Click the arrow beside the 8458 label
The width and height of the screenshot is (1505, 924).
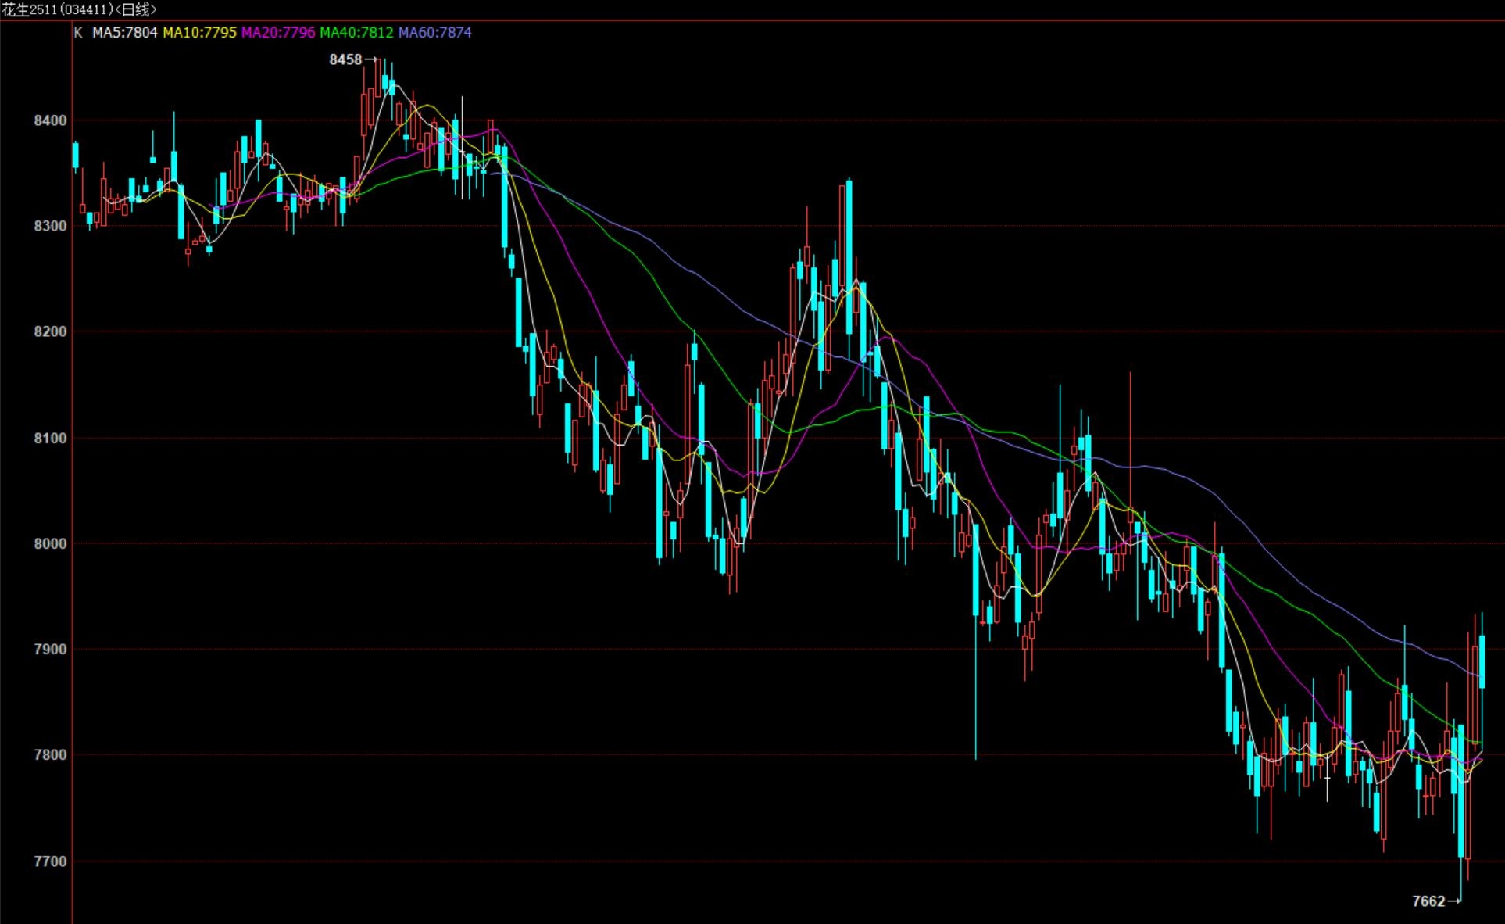tap(371, 59)
